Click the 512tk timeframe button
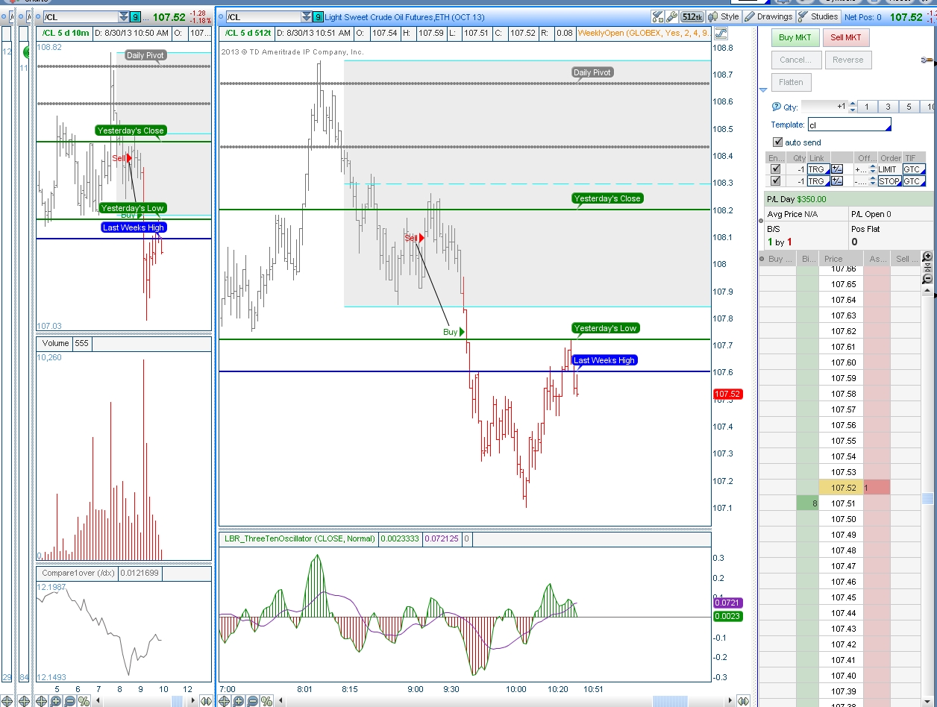Image resolution: width=937 pixels, height=707 pixels. (x=692, y=16)
